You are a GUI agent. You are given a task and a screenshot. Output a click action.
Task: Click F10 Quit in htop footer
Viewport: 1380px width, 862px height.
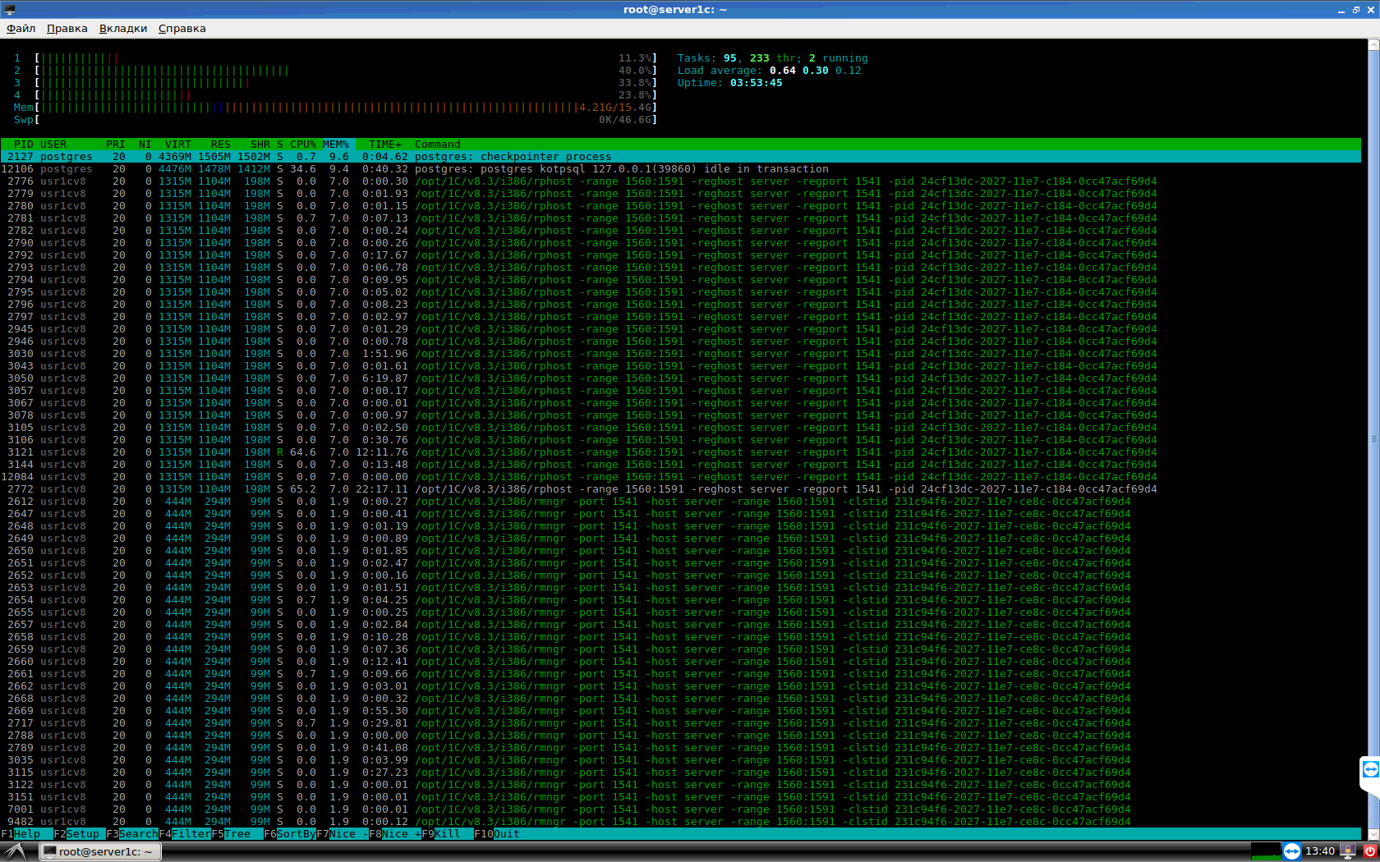tap(496, 834)
